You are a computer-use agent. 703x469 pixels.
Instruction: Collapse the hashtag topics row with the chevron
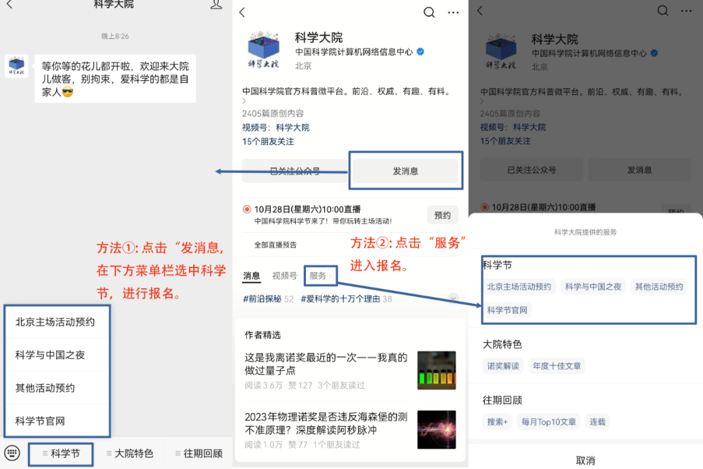click(x=453, y=299)
